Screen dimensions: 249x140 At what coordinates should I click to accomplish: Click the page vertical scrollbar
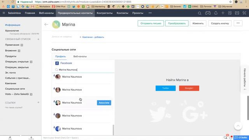(x=248, y=108)
